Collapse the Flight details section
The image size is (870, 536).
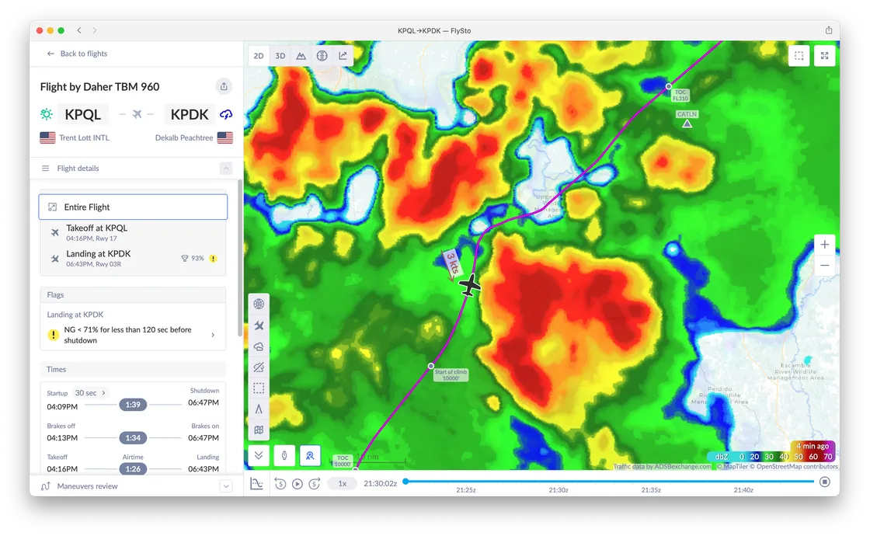[226, 168]
